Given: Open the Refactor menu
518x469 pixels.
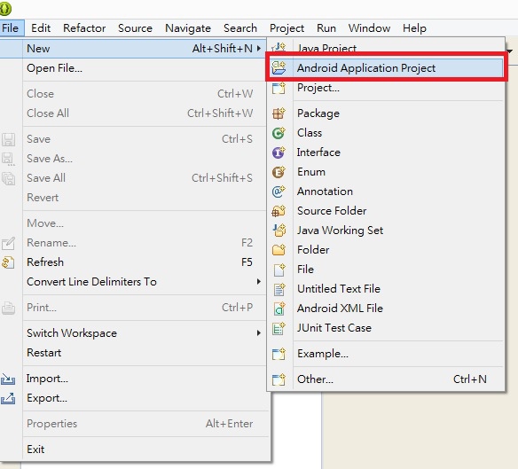Looking at the screenshot, I should tap(84, 28).
